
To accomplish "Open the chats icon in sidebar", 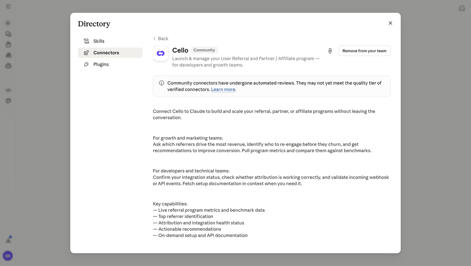I will 8,34.
